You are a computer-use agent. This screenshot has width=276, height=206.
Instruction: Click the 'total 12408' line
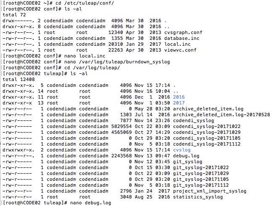tap(18, 79)
